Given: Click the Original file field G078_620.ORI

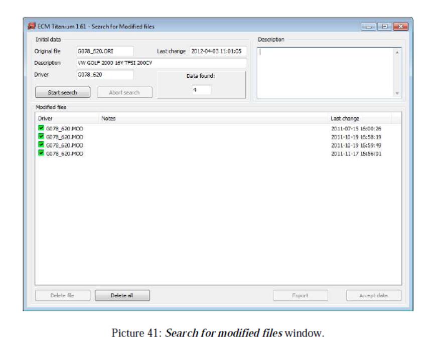Looking at the screenshot, I should [105, 51].
